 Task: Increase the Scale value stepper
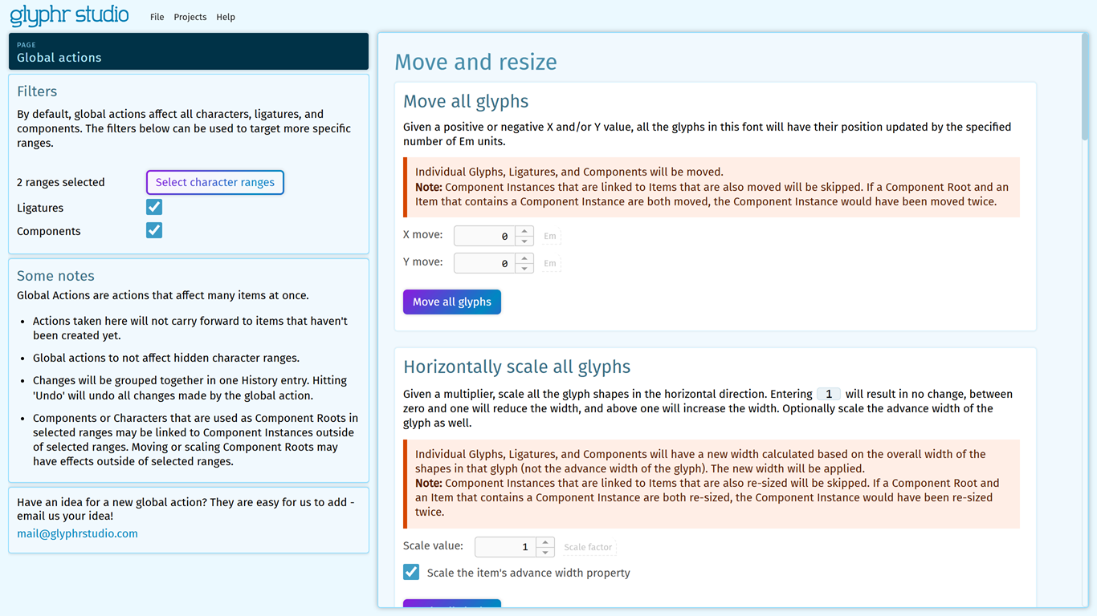(545, 542)
